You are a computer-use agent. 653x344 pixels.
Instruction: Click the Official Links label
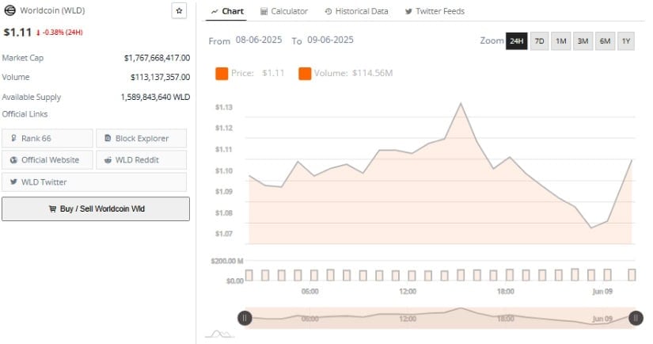25,114
